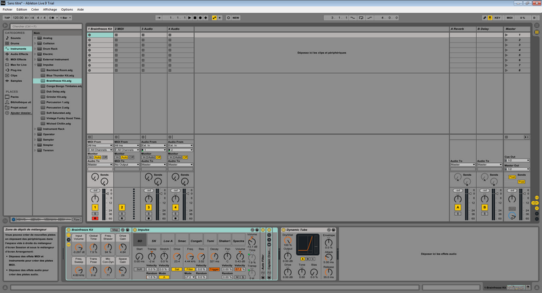Select the MIDI Effects browser category
Viewport: 542px width, 293px height.
[x=18, y=60]
